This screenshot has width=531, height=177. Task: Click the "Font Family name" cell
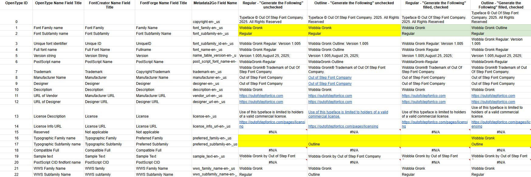pos(58,28)
